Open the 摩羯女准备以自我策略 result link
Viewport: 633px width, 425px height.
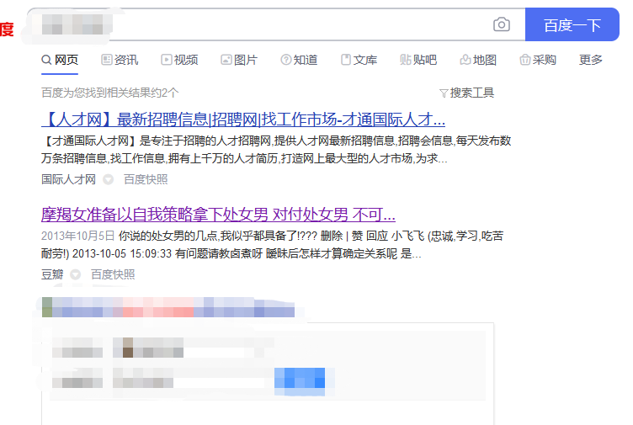[218, 215]
